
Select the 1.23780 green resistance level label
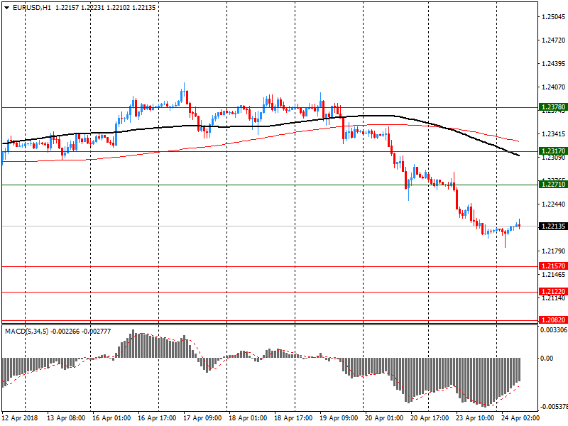point(553,107)
